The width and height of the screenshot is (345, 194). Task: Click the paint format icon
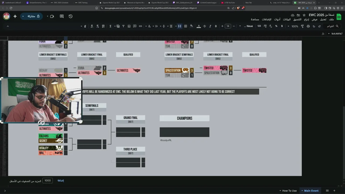(x=302, y=26)
